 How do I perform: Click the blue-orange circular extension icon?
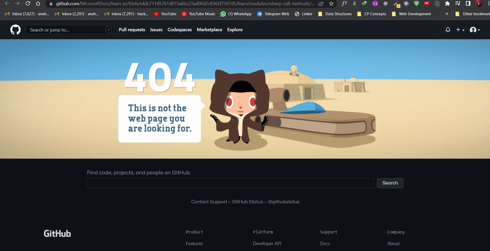[406, 4]
